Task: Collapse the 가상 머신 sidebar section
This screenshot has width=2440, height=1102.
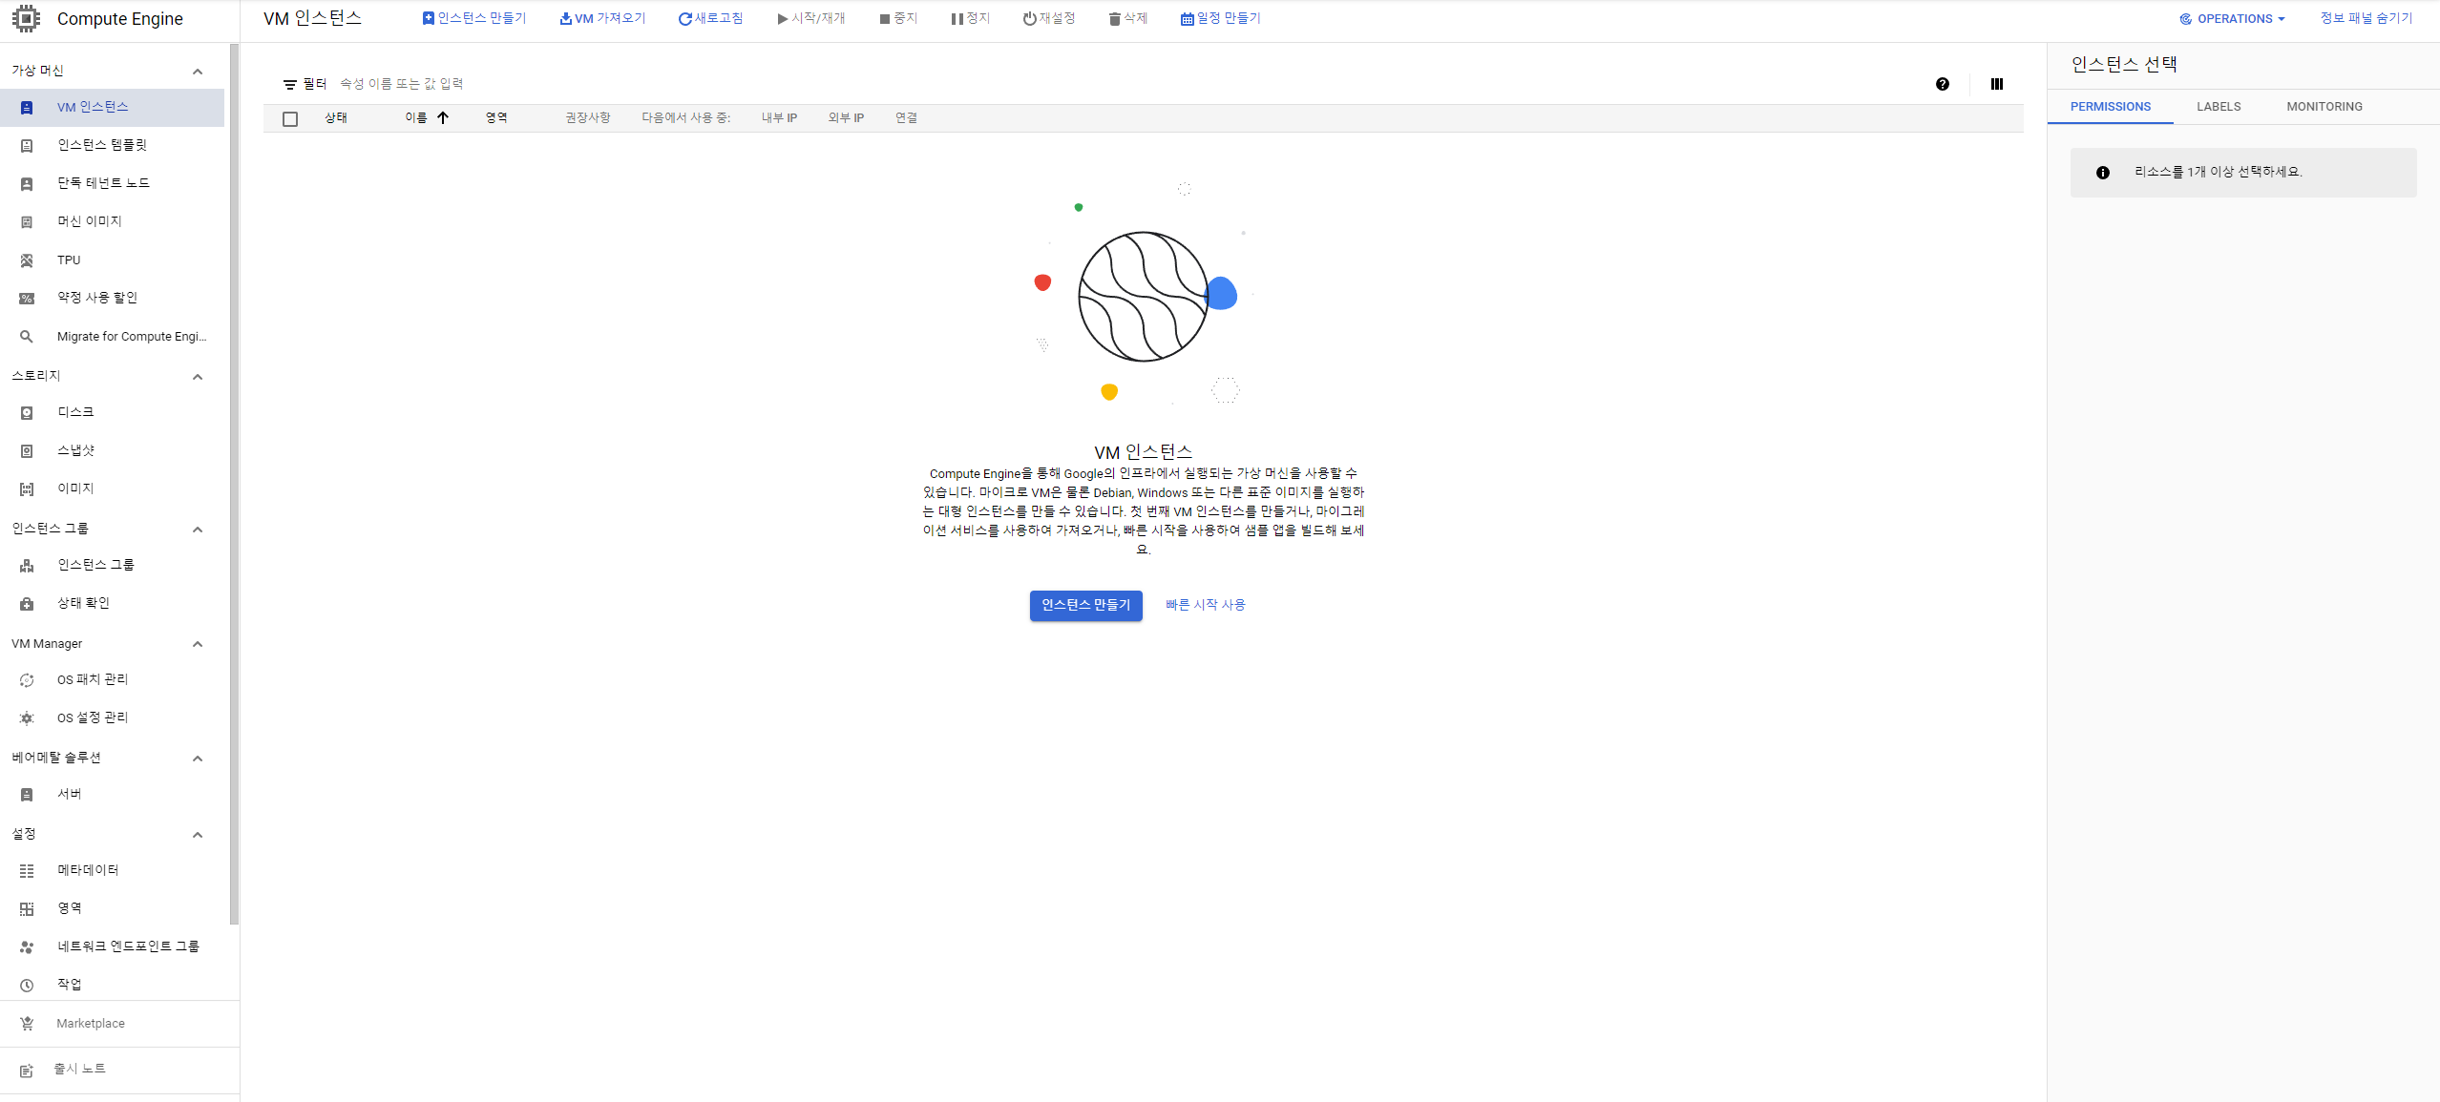Action: coord(198,72)
